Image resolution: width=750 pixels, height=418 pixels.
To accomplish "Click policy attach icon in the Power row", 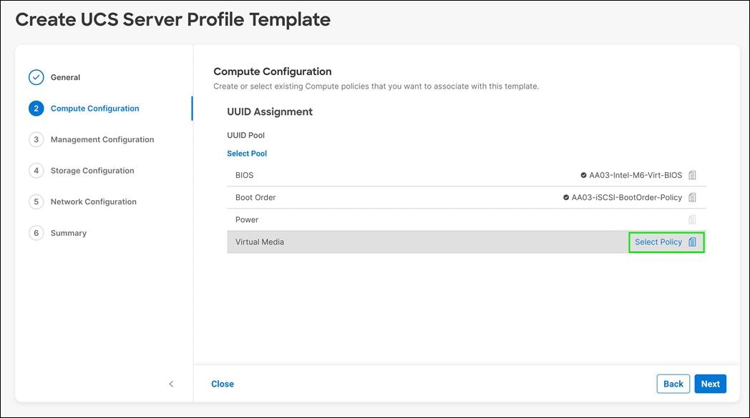I will click(692, 219).
